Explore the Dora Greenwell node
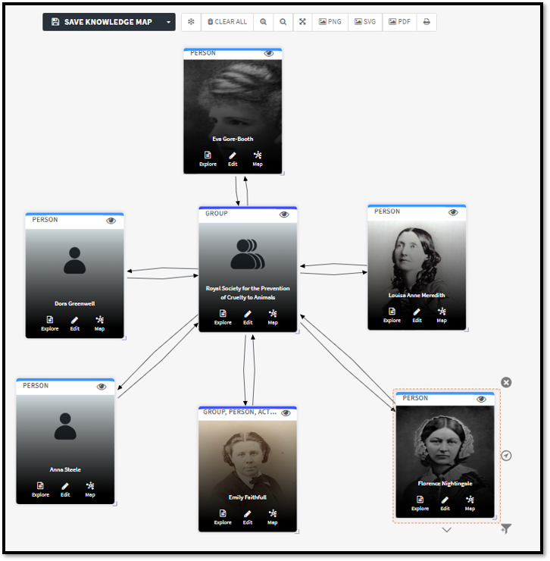Screen dimensions: 550x561 [x=50, y=324]
